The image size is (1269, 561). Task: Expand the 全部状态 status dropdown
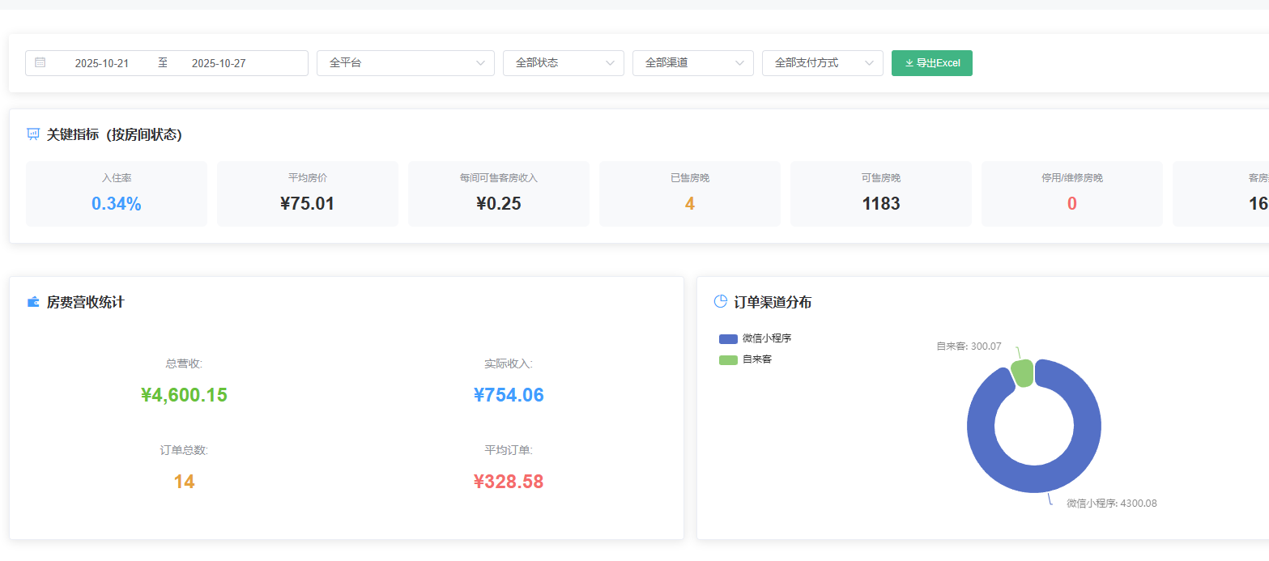(563, 63)
